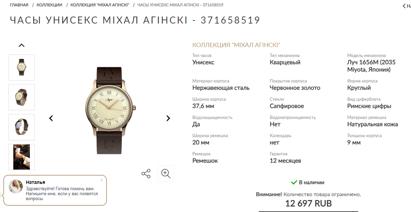This screenshot has height=212, width=411.
Task: Open Коллекция "Міхал Агінскі" breadcrumb
Action: 100,5
